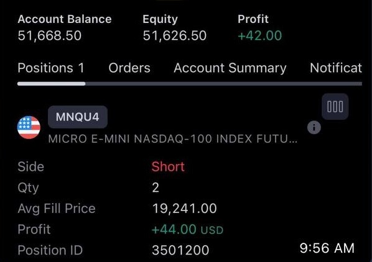372x262 pixels.
Task: Click the Short side value
Action: (168, 166)
